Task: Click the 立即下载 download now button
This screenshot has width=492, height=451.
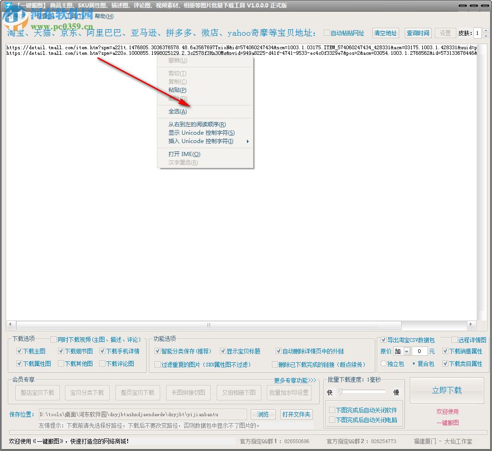Action: point(447,390)
